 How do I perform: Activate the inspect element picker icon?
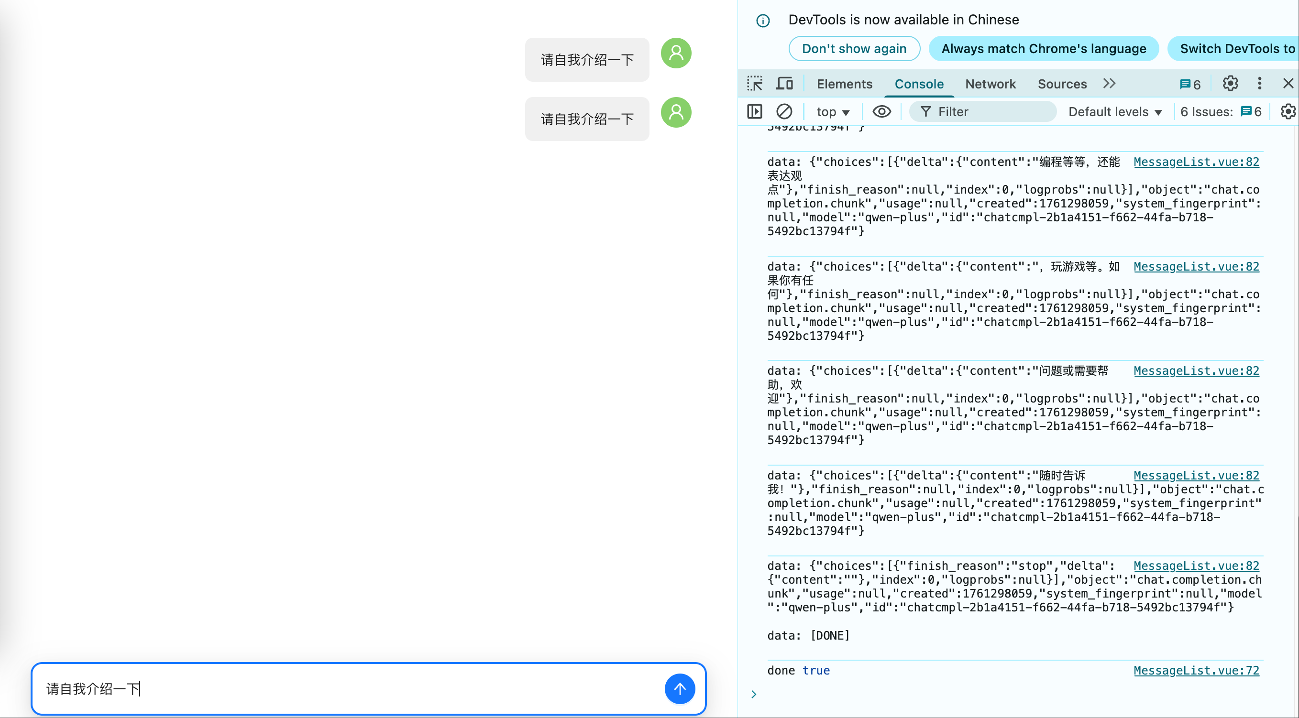[x=754, y=84]
